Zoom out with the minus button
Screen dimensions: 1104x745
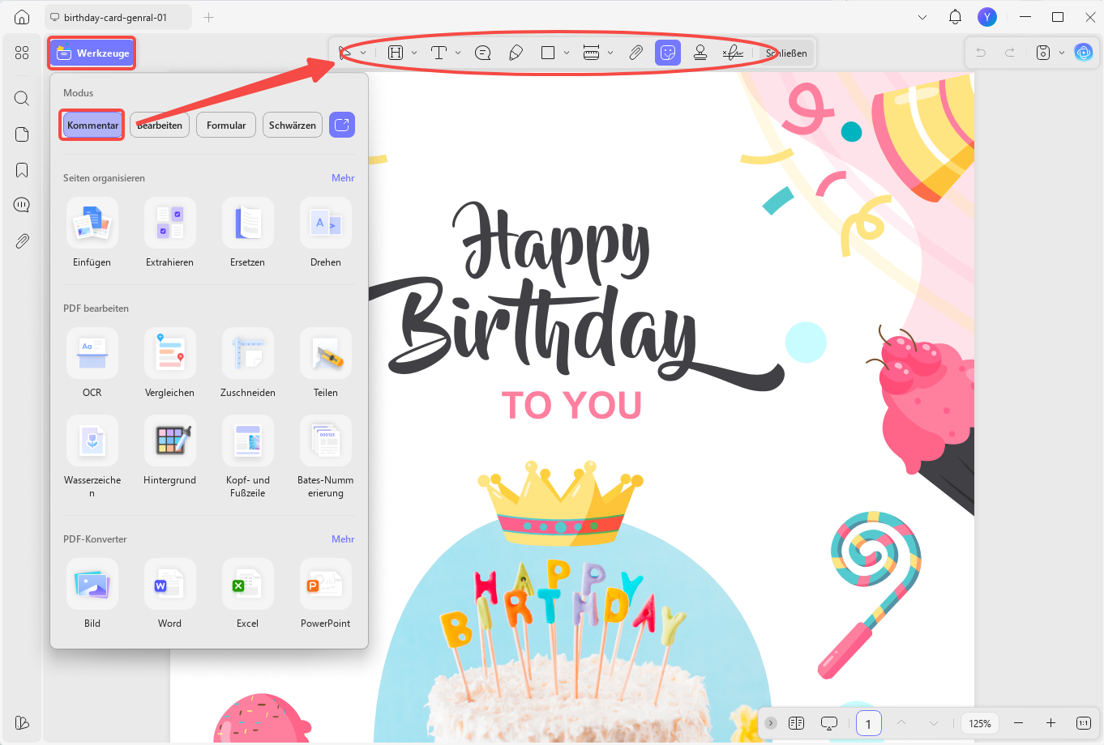click(x=1019, y=723)
